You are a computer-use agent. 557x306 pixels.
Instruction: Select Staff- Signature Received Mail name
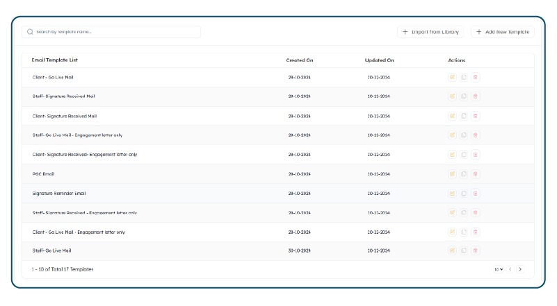63,96
